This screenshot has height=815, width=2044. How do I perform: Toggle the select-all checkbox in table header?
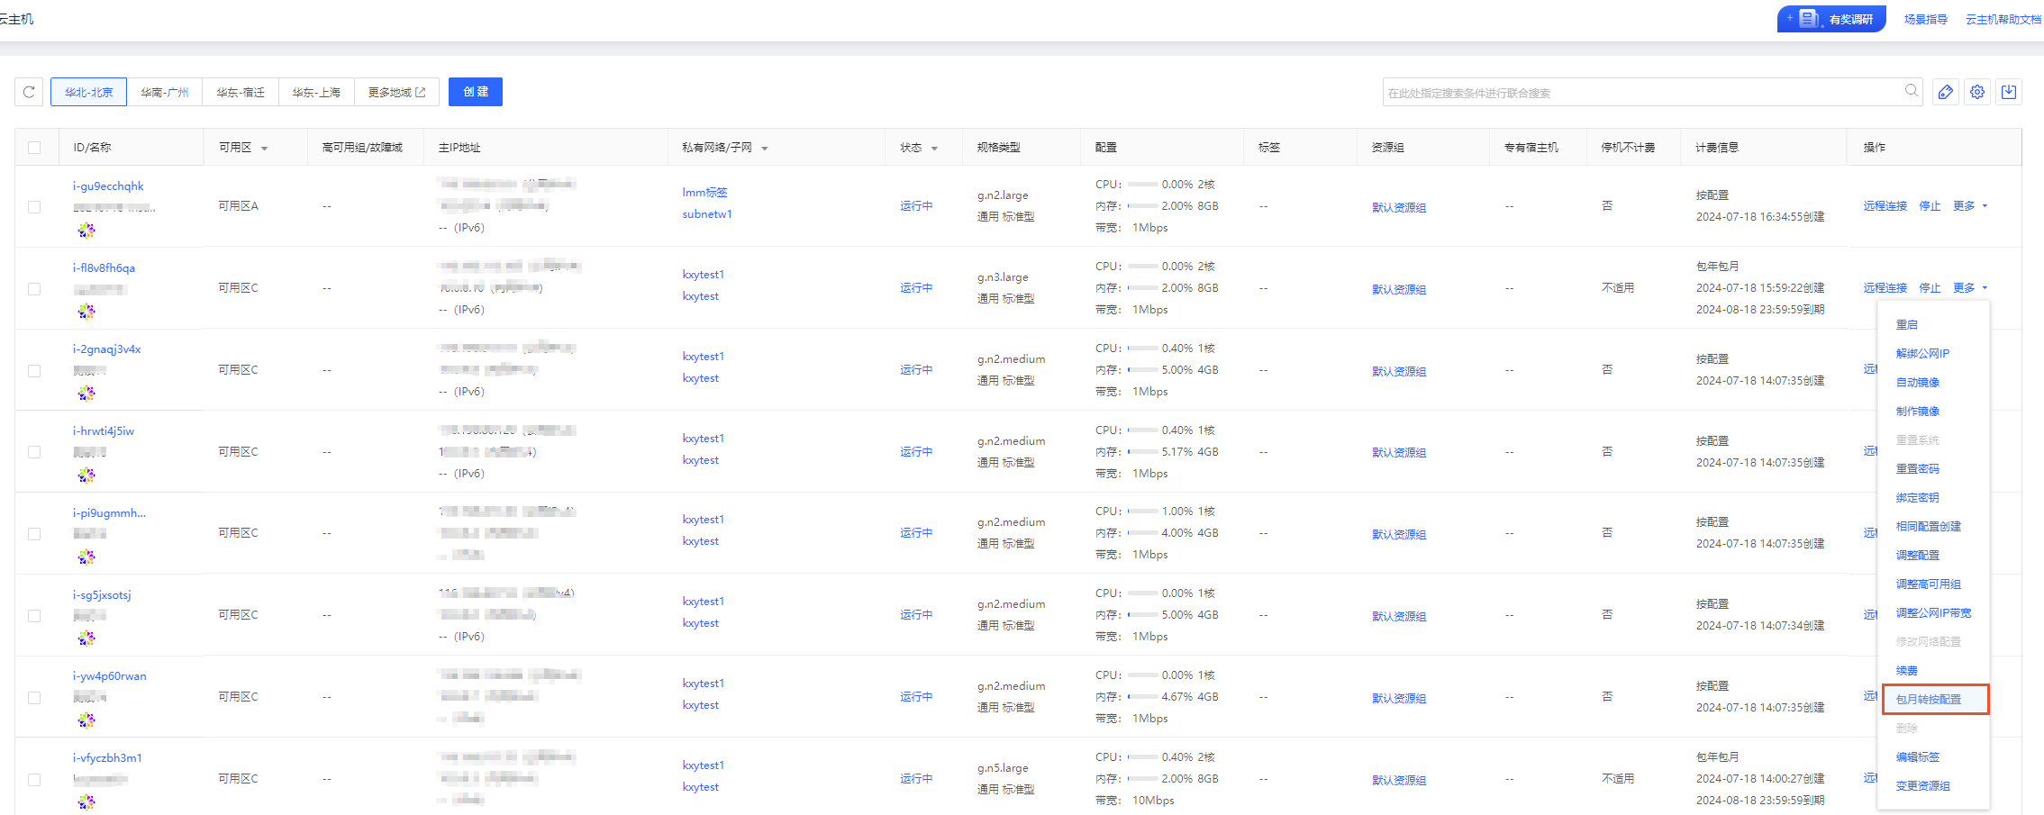tap(34, 148)
